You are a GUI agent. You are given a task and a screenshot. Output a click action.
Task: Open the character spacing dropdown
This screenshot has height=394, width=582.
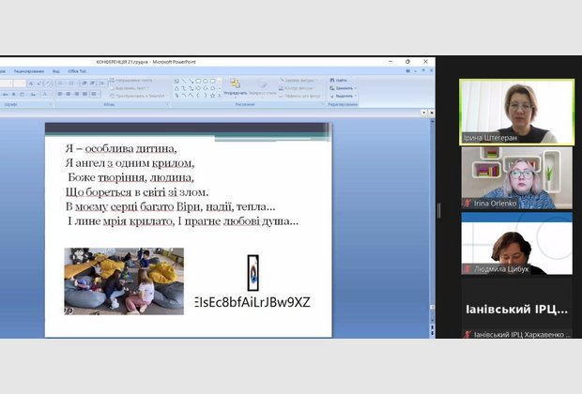pyautogui.click(x=23, y=95)
